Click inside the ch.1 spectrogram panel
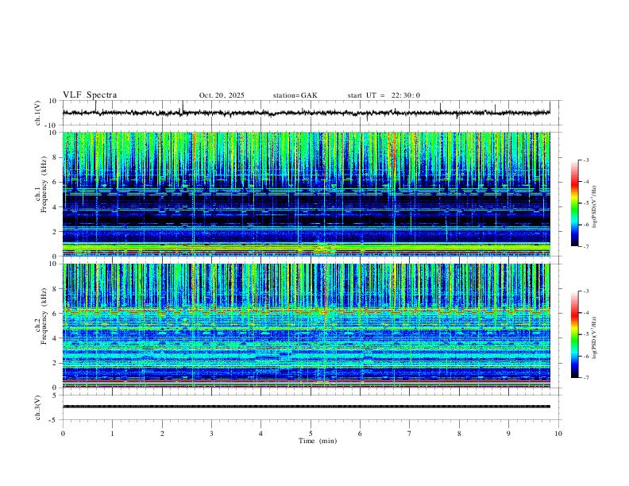 coord(307,194)
